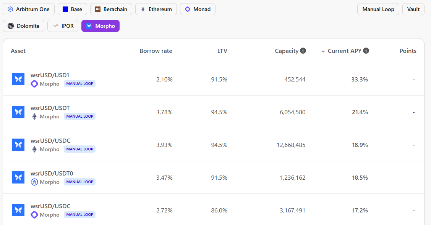Click the Current APY info icon
The width and height of the screenshot is (431, 225).
tap(366, 51)
